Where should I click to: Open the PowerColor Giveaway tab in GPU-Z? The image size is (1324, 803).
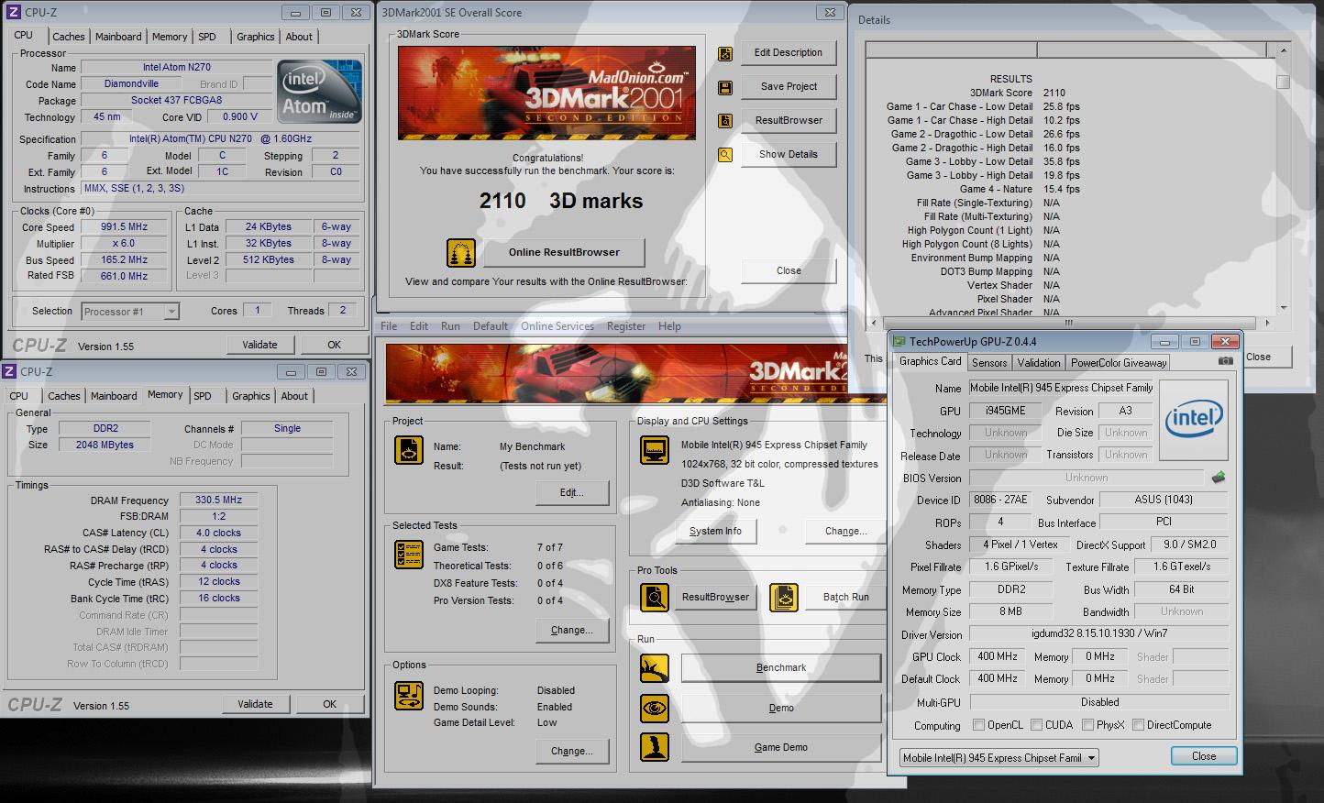[x=1119, y=362]
